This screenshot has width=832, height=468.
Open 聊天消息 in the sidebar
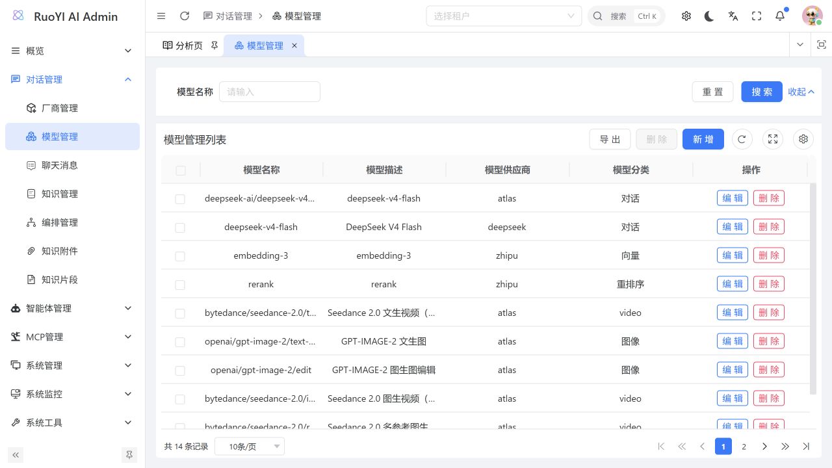pyautogui.click(x=72, y=165)
